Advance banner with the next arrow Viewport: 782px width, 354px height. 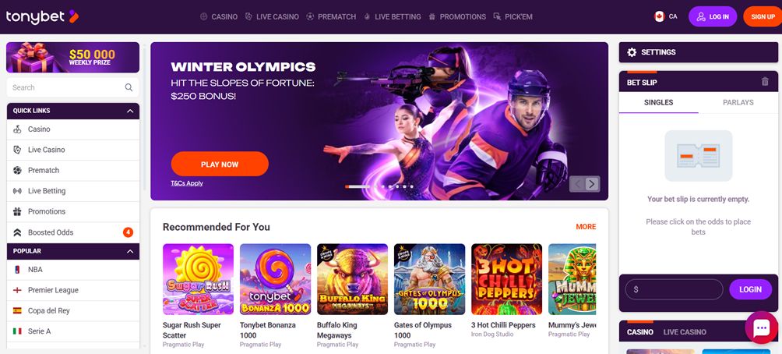(x=592, y=184)
